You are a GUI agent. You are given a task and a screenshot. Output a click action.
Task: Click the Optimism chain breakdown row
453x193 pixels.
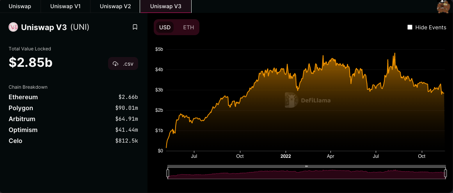point(73,130)
